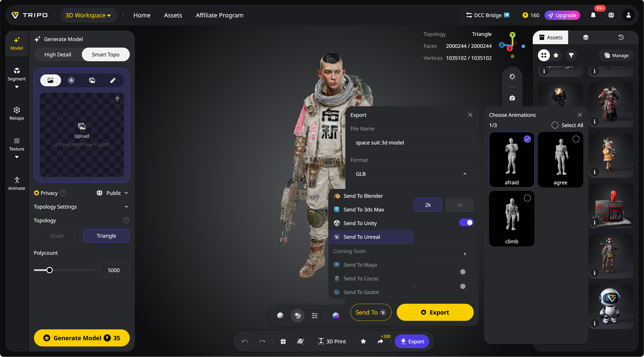Click the Upgrade button
This screenshot has width=644, height=357.
[x=562, y=15]
